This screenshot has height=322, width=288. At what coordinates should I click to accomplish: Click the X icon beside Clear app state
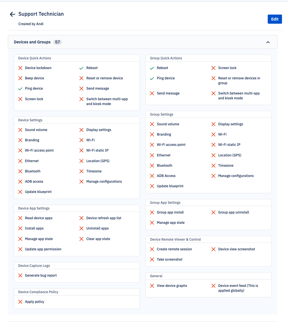(81, 239)
